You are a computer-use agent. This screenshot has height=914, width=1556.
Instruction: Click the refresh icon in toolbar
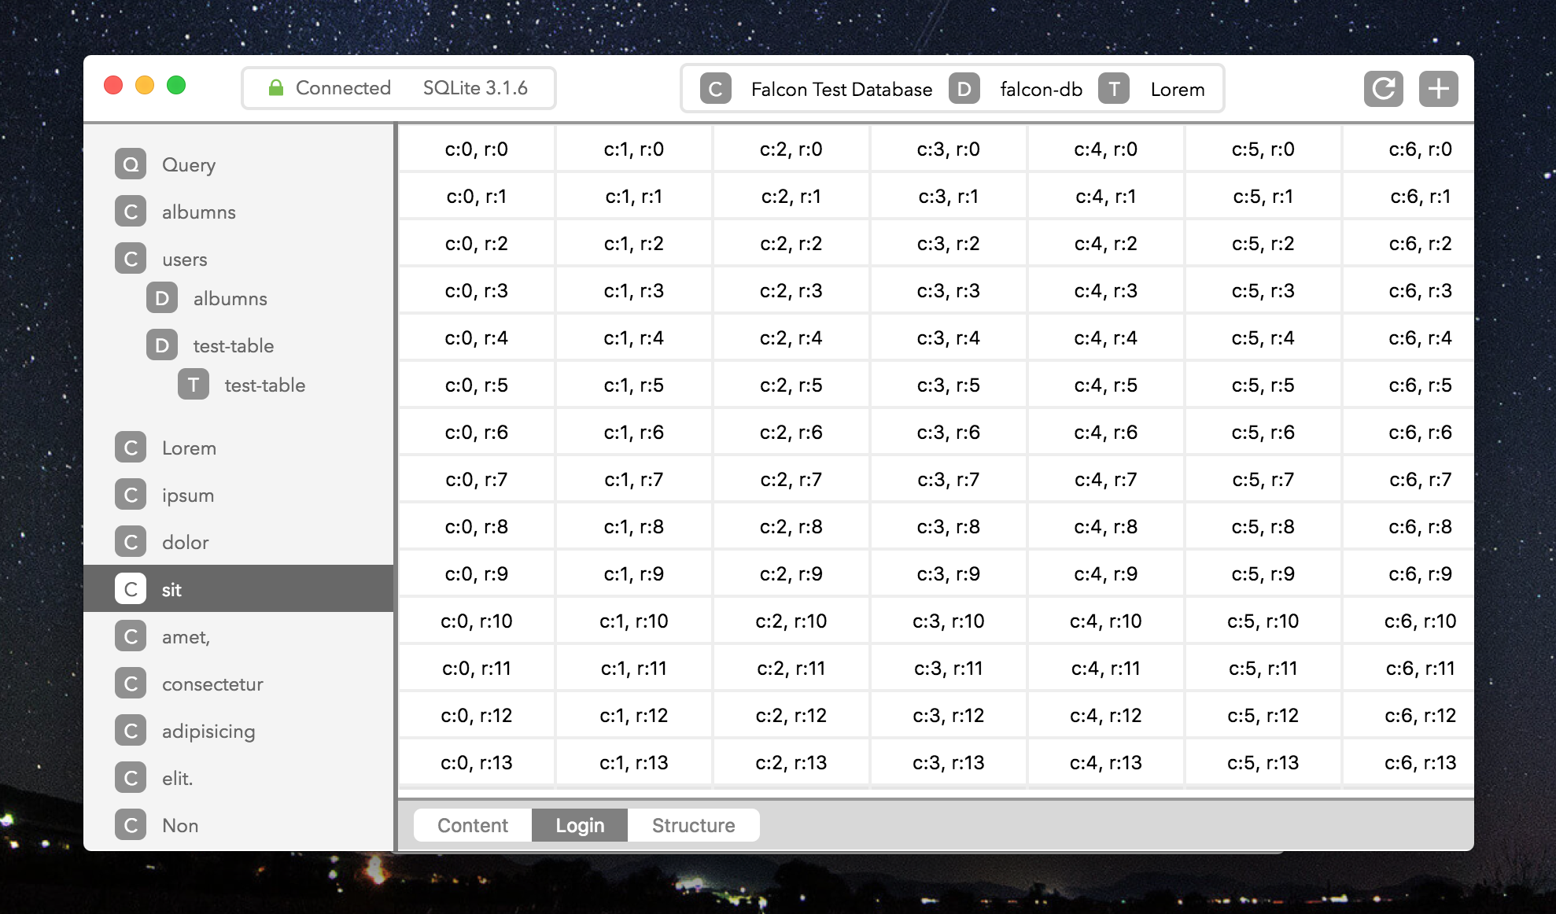[x=1383, y=89]
